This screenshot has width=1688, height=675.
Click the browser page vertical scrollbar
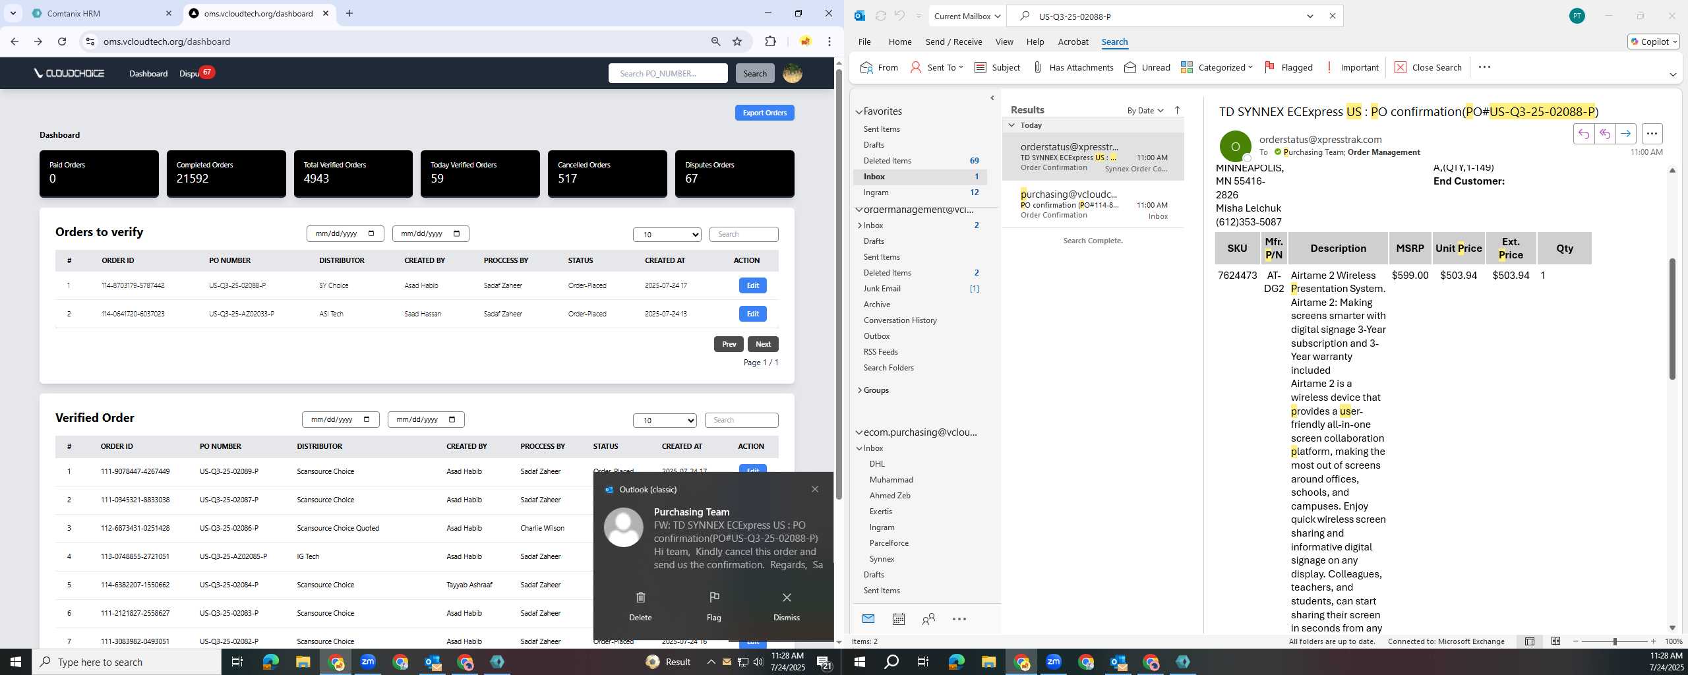(x=839, y=283)
